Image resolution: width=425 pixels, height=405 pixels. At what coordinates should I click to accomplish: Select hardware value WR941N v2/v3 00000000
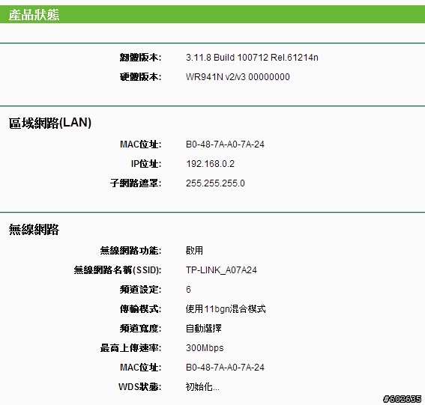click(238, 77)
